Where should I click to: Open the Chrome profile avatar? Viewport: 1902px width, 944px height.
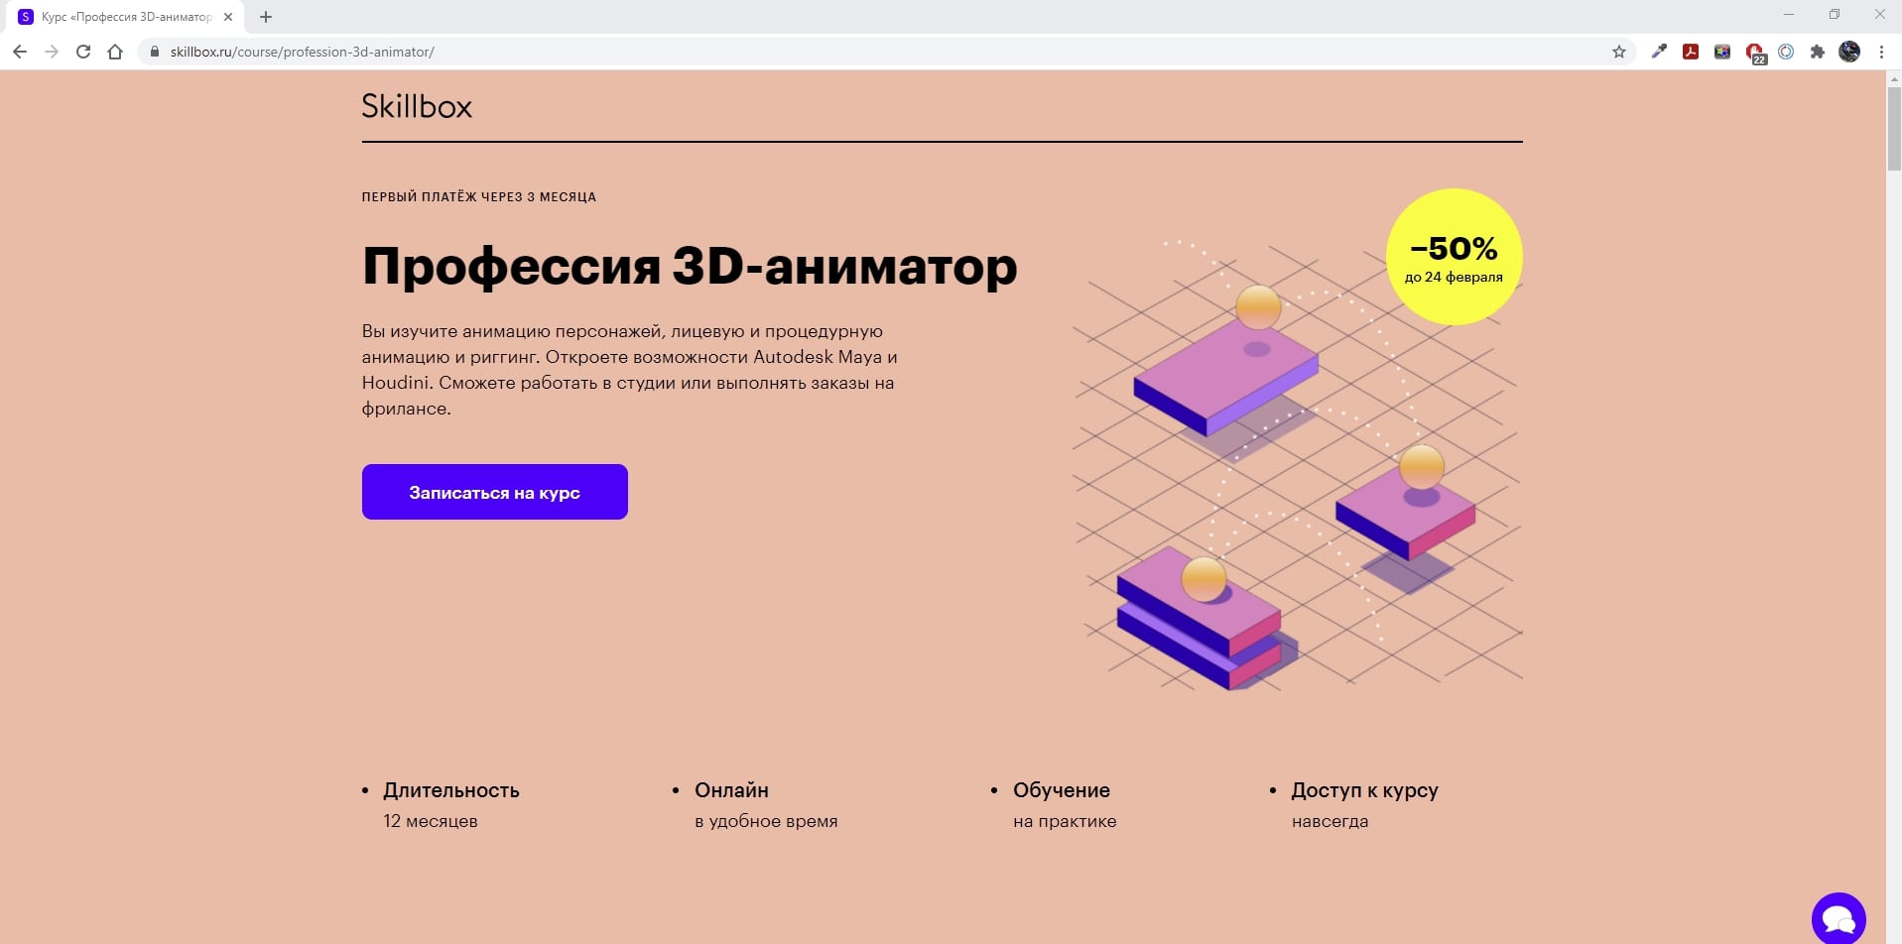coord(1849,52)
